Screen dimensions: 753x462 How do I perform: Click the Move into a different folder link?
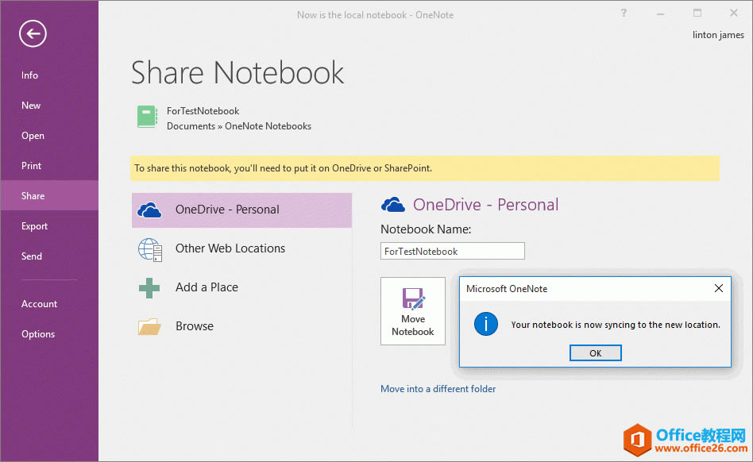(438, 389)
